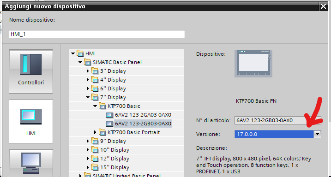The height and width of the screenshot is (177, 331).
Task: Select device 6AV2 123-2GA03-0AX0 in tree
Action: pos(143,115)
